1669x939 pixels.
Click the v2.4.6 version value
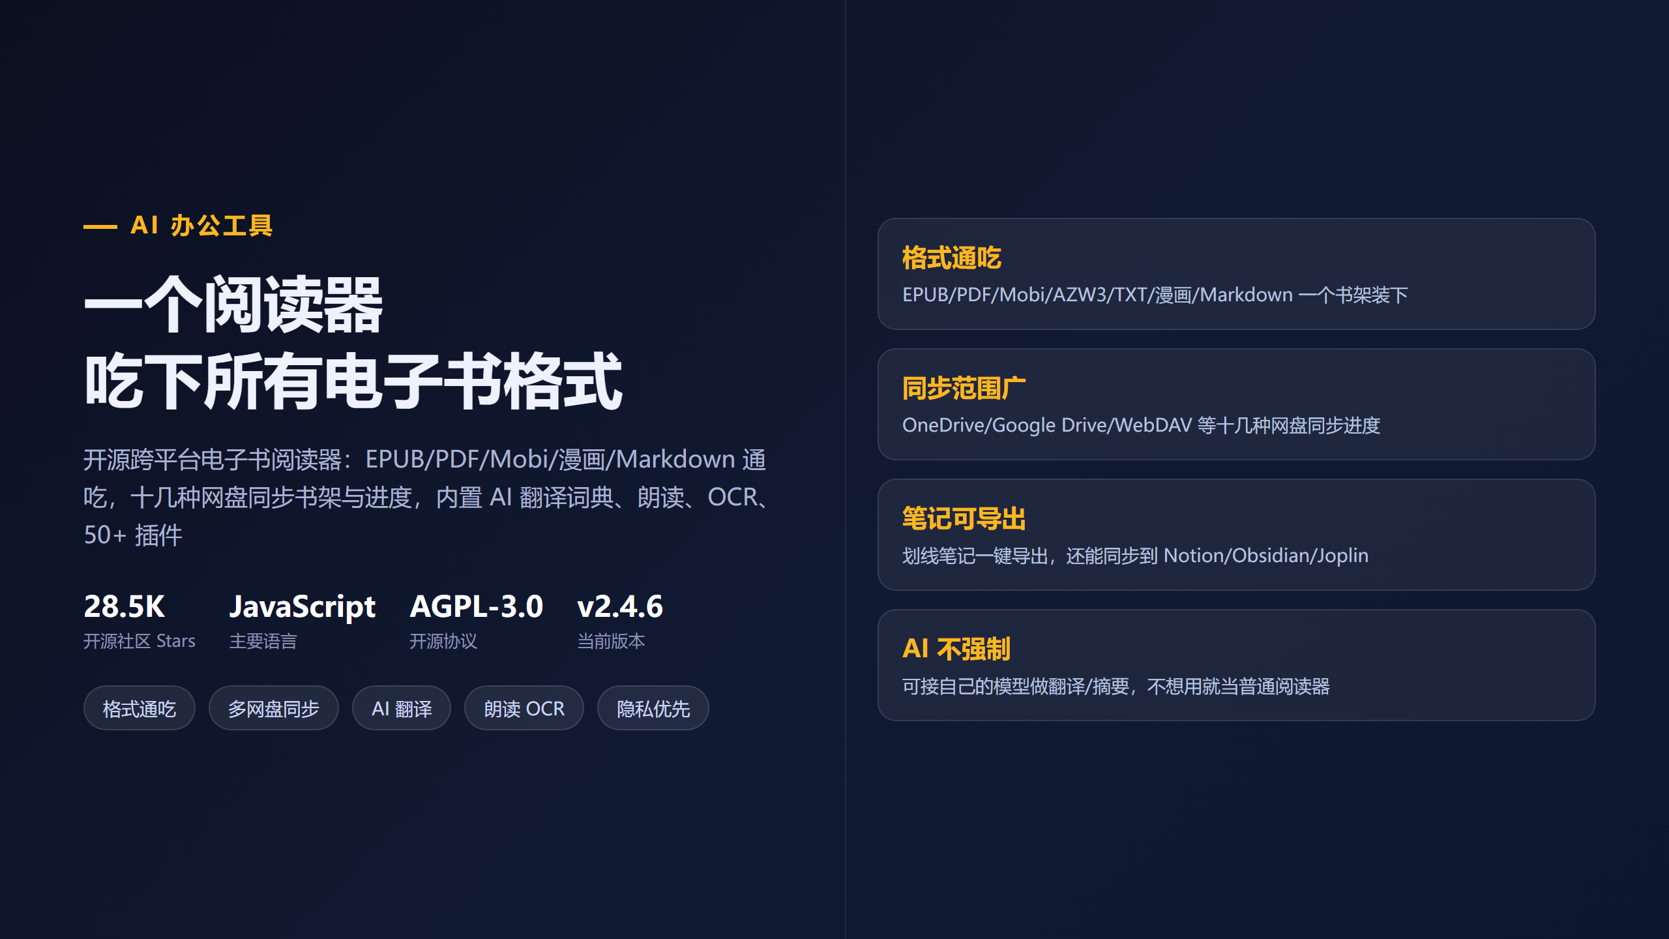(x=620, y=606)
